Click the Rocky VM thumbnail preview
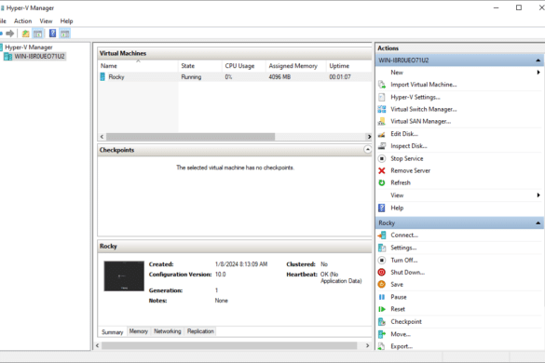545x363 pixels. [124, 276]
